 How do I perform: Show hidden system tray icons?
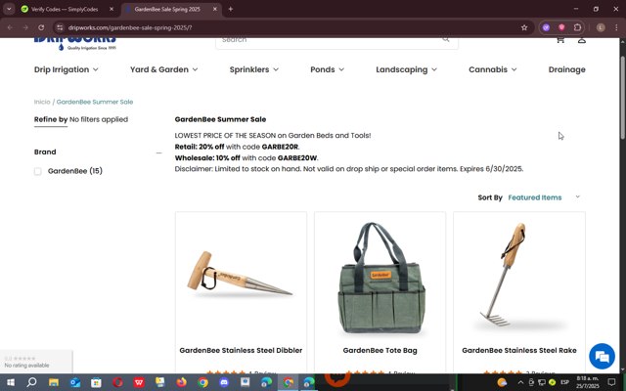[520, 382]
